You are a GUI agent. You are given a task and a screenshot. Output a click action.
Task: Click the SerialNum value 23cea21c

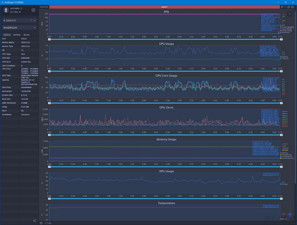[25, 114]
